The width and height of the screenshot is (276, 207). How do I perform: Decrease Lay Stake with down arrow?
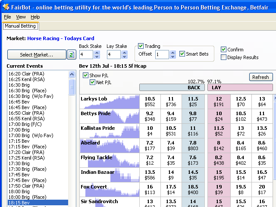(125, 56)
